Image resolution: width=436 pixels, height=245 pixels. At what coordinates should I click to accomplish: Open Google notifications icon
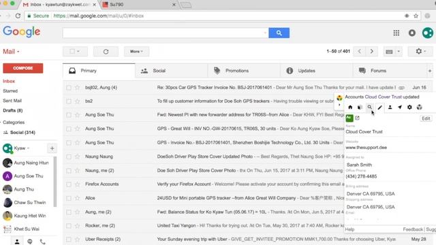pyautogui.click(x=411, y=33)
